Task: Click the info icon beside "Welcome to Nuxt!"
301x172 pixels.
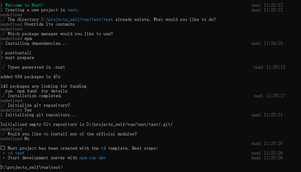Action: pyautogui.click(x=2, y=5)
